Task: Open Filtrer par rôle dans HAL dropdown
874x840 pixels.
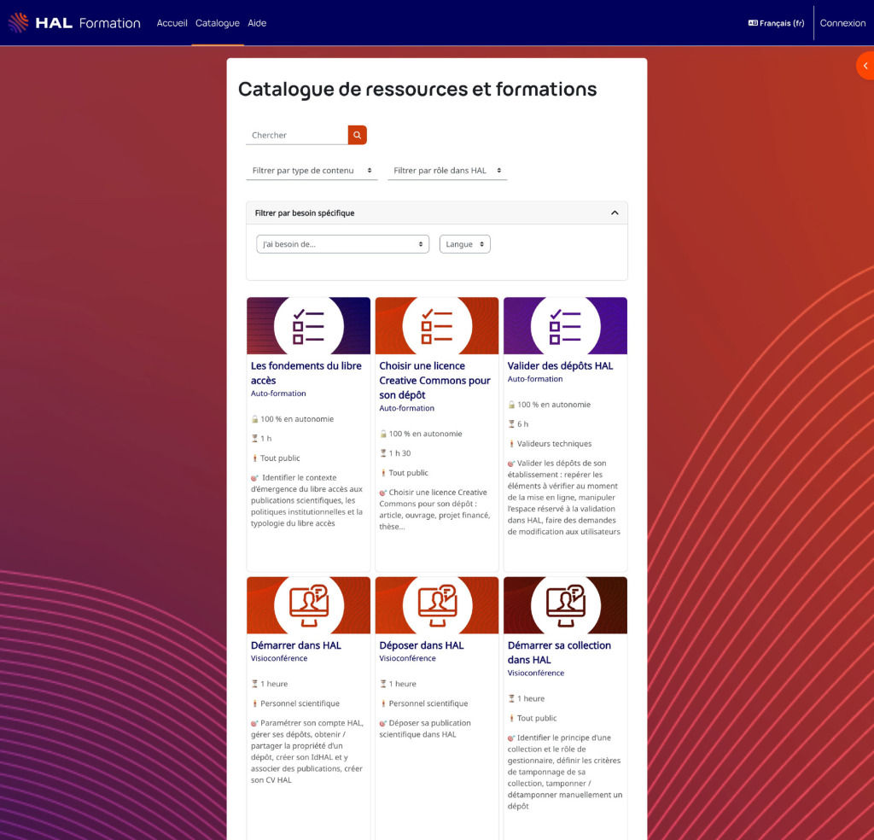Action: (x=447, y=171)
